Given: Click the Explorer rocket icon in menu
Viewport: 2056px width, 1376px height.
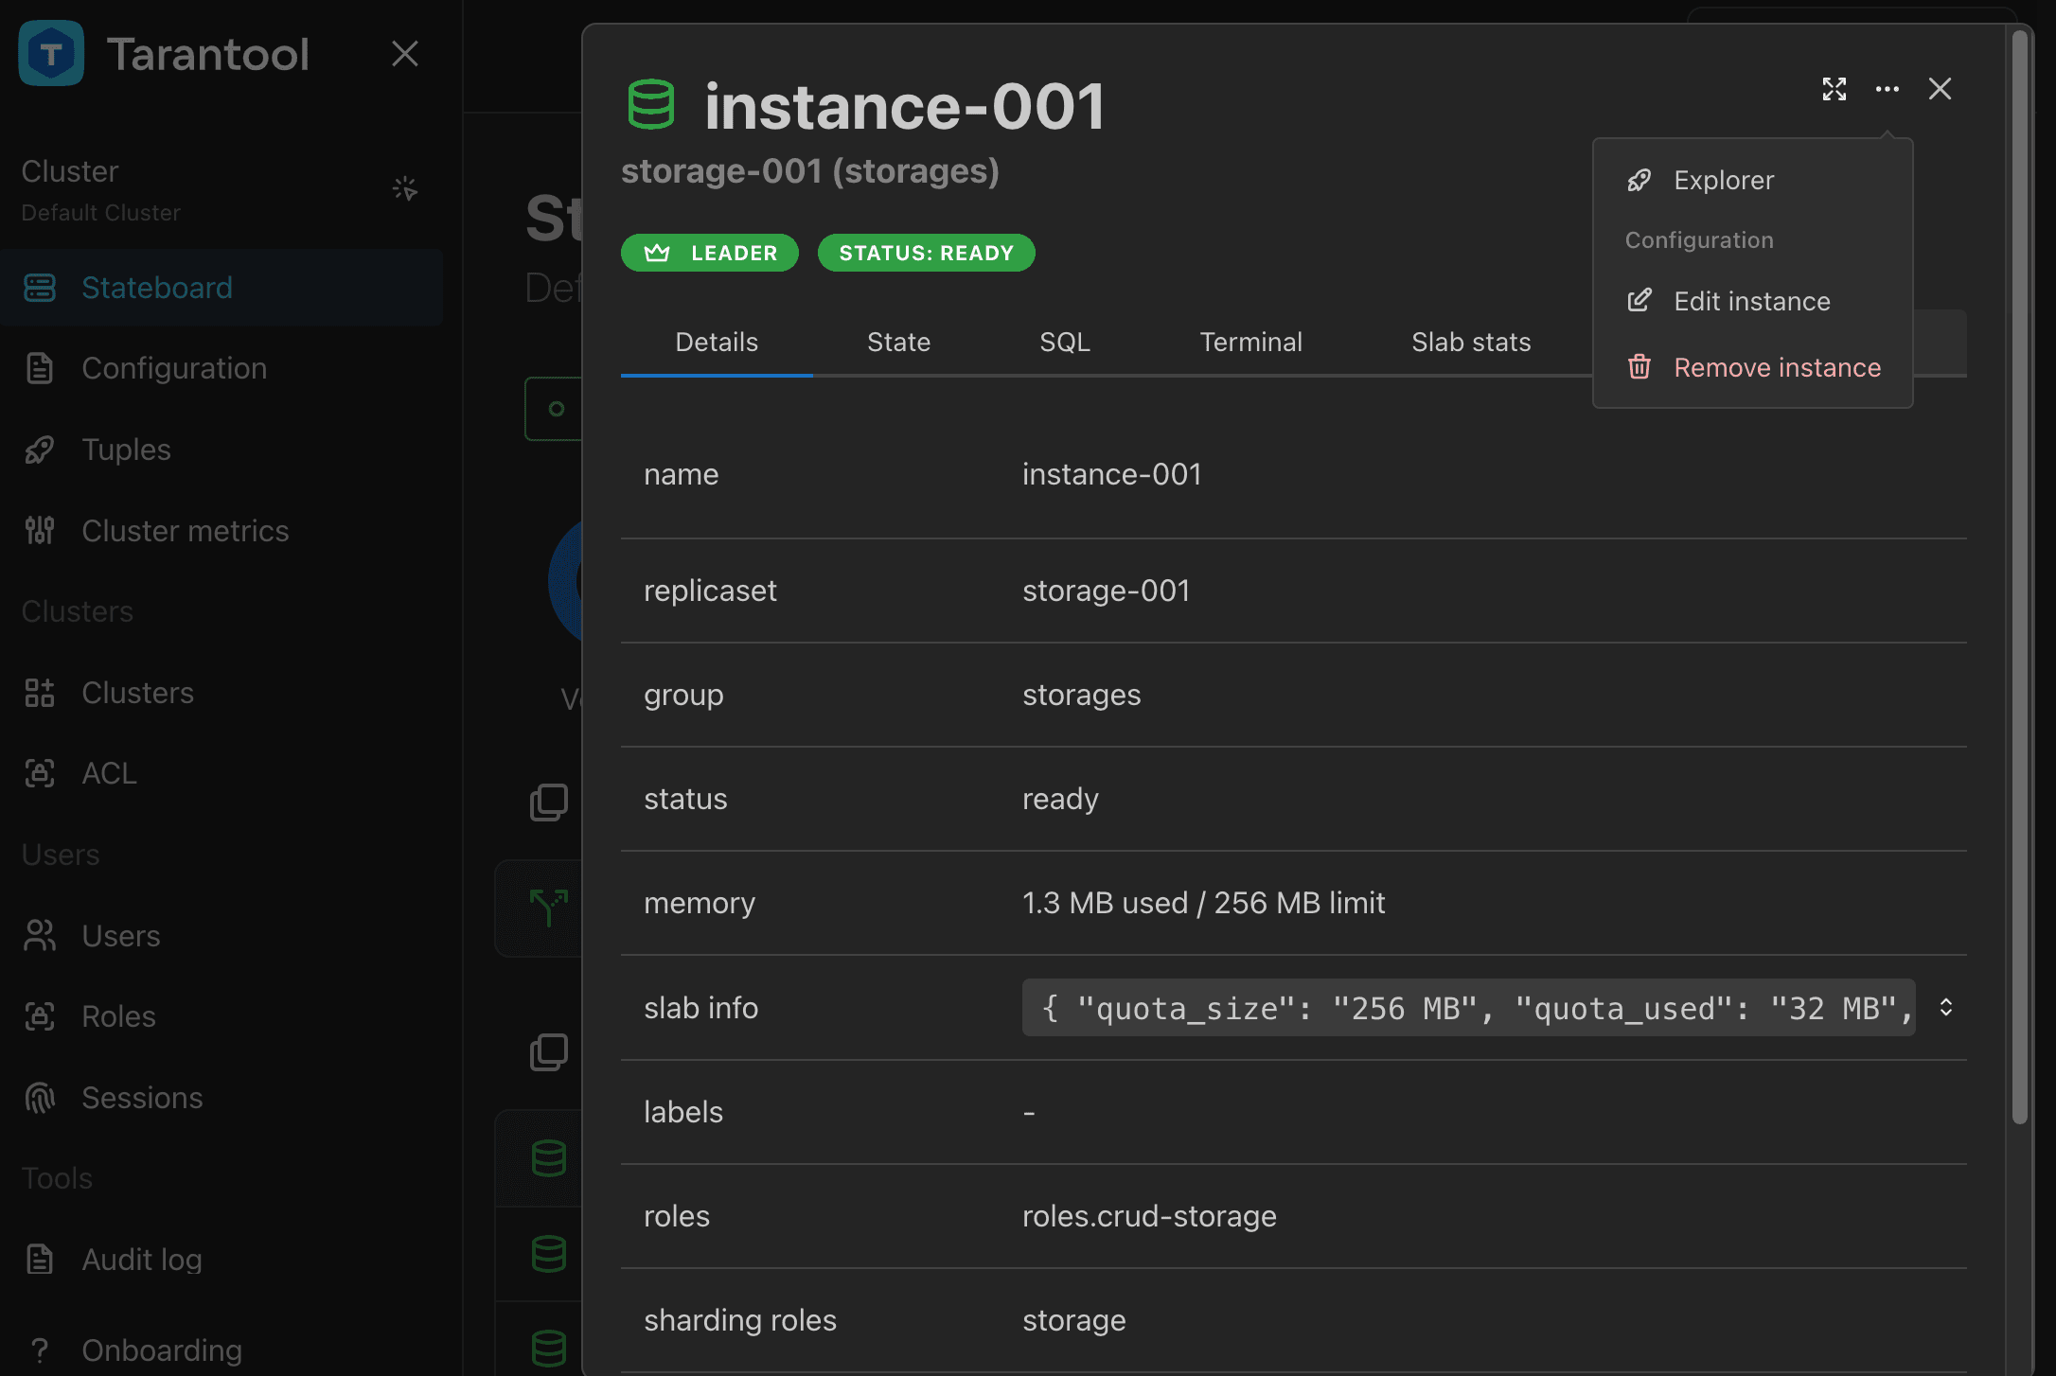Looking at the screenshot, I should click(1639, 180).
